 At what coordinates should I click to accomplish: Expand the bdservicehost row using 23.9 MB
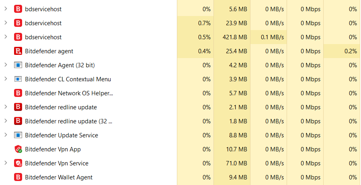6,23
